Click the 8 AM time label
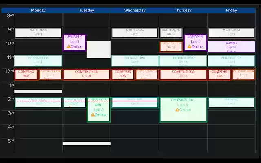The width and height of the screenshot is (261, 163). tap(10, 15)
